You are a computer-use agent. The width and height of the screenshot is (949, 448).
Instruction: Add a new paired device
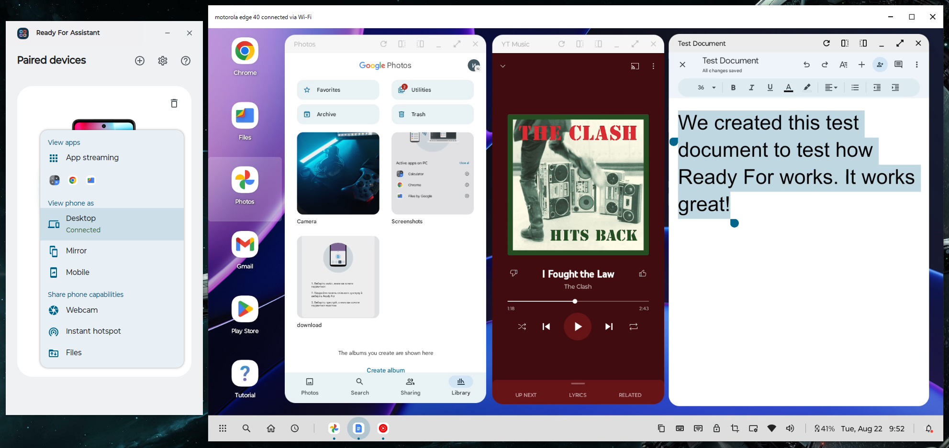140,61
